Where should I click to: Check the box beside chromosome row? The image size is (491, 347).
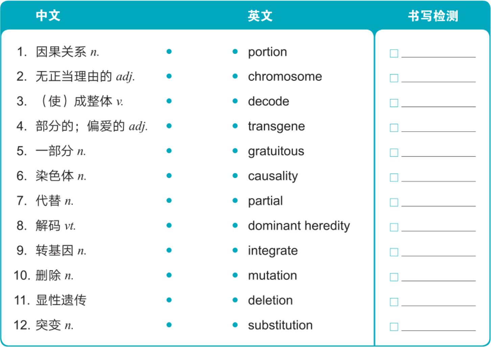pyautogui.click(x=394, y=78)
